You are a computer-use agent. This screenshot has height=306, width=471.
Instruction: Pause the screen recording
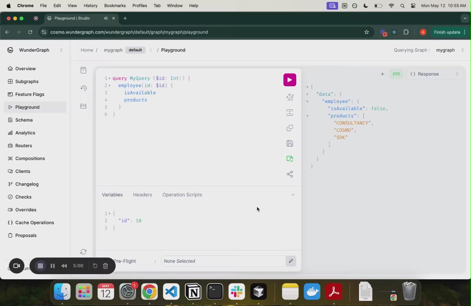53,266
